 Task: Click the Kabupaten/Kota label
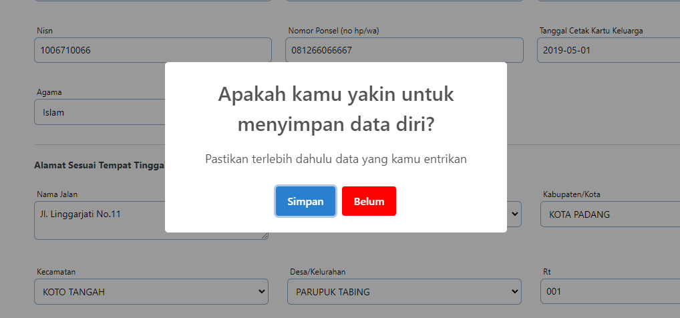(x=571, y=194)
